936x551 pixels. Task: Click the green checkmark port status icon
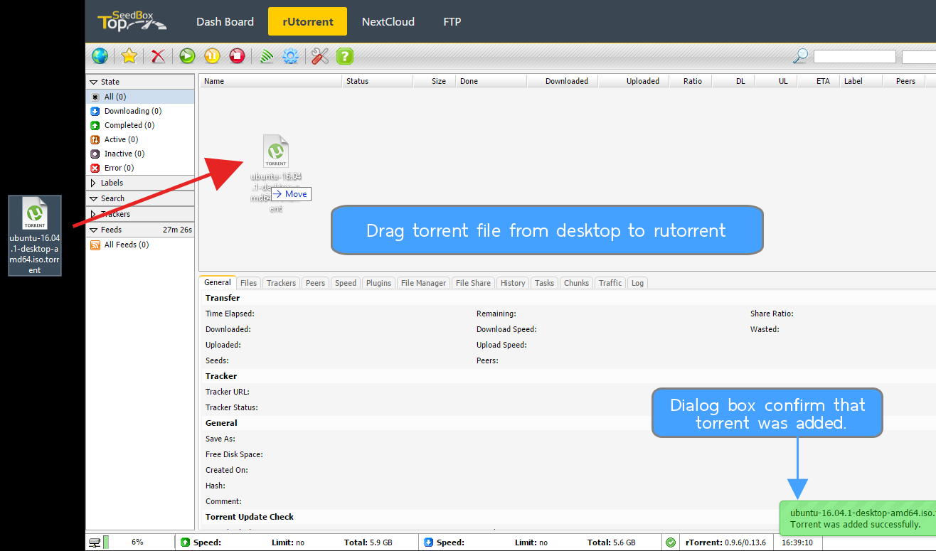tap(671, 542)
